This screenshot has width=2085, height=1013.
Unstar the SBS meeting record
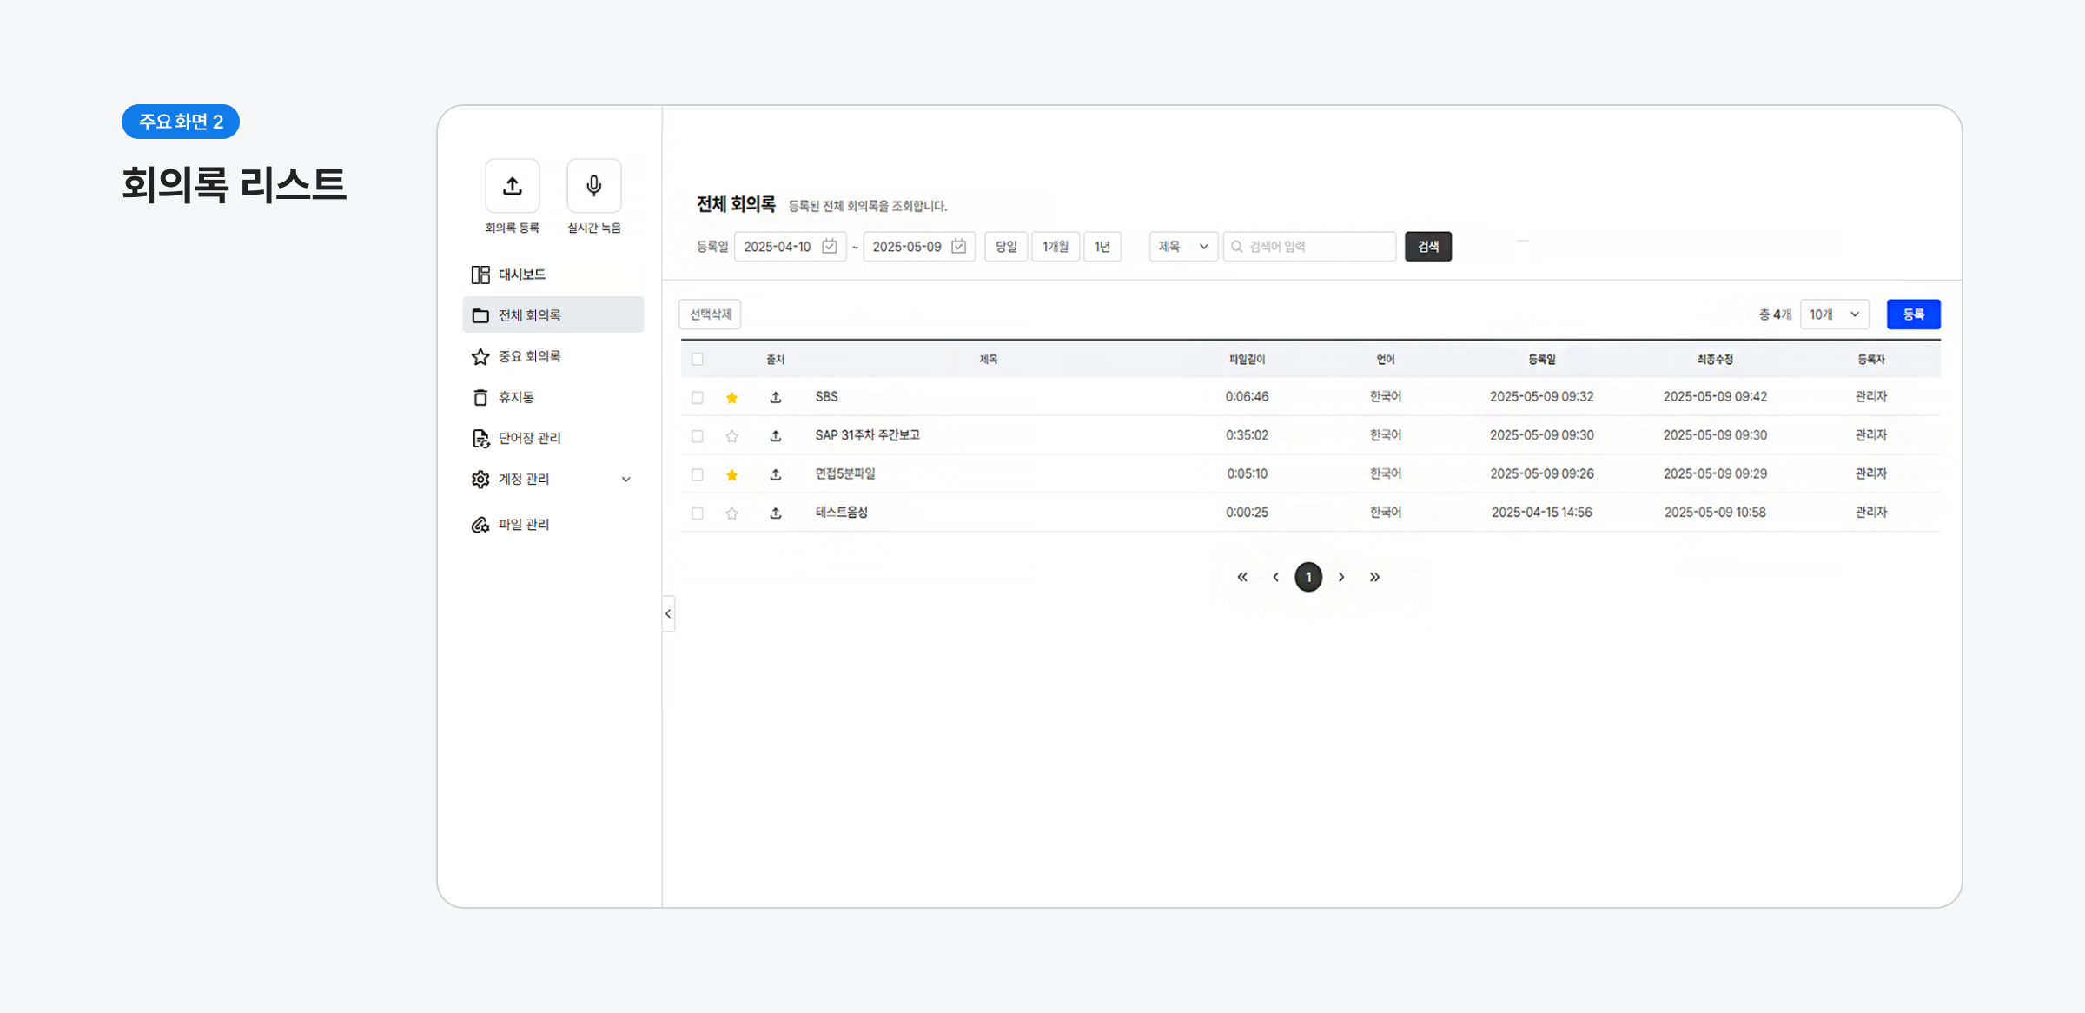click(x=731, y=398)
